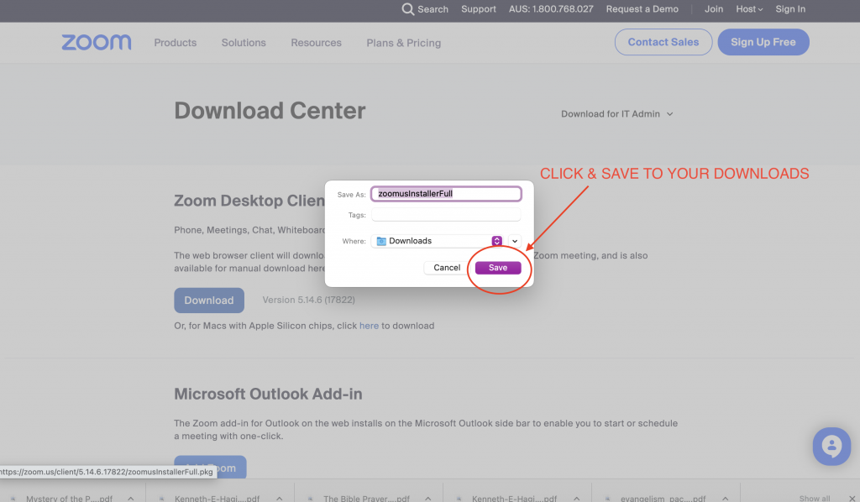Expand the save dialog with the chevron button
This screenshot has height=502, width=860.
tap(515, 241)
